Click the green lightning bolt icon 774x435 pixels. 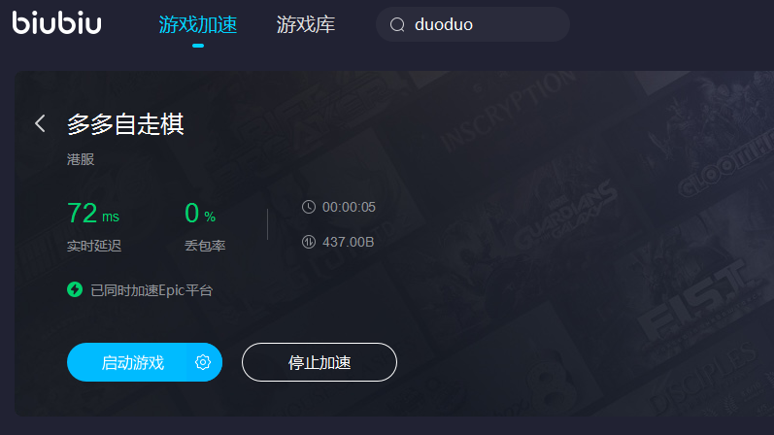tap(75, 289)
